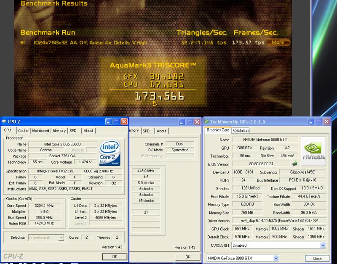Click the Memory Size value 768 MB
The width and height of the screenshot is (337, 264).
point(247,213)
